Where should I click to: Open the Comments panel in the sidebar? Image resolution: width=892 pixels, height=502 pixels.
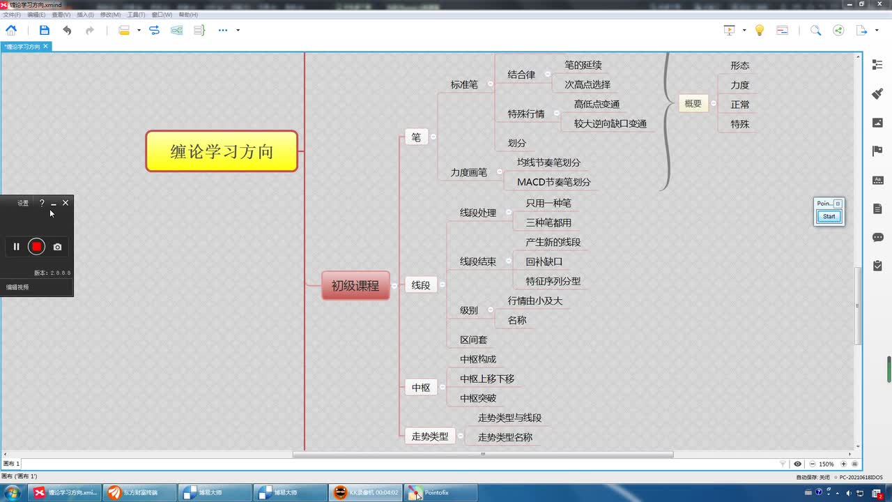tap(877, 237)
